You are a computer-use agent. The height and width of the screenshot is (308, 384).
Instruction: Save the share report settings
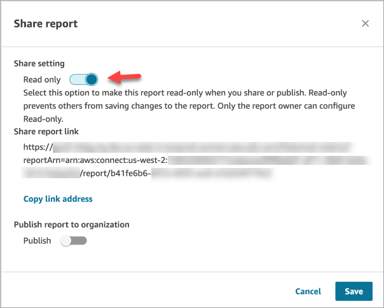coord(353,291)
